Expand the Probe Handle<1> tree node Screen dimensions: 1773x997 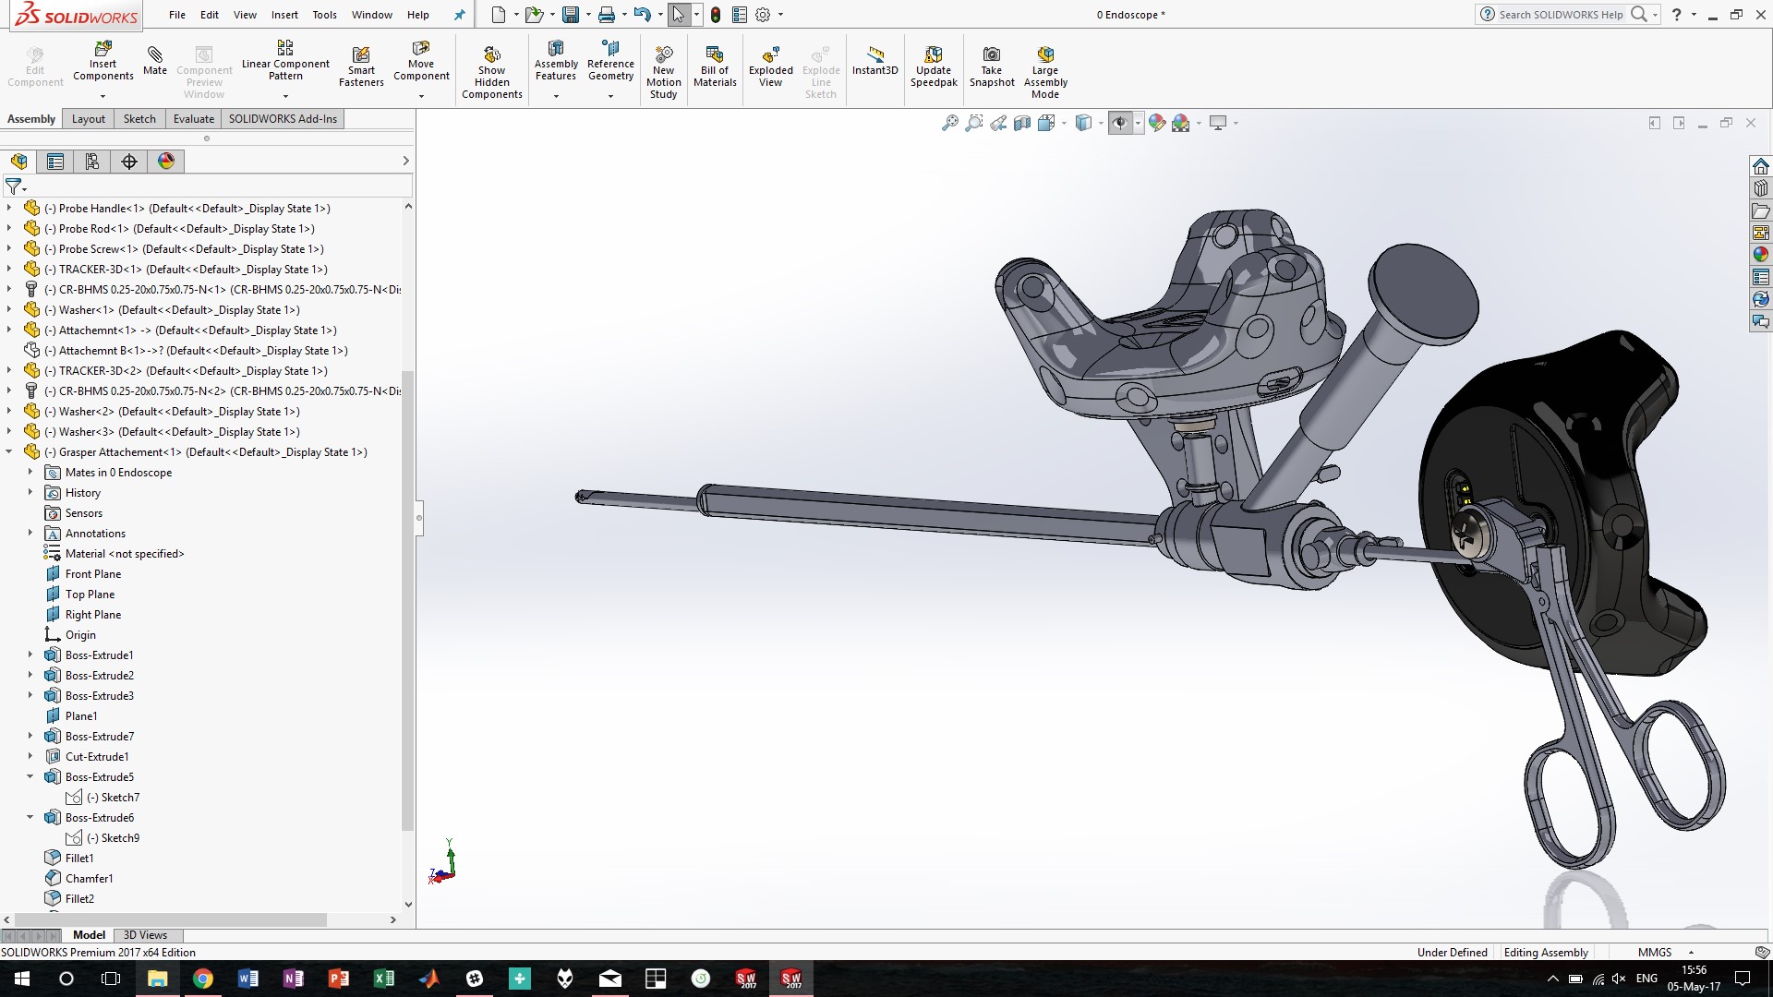point(9,208)
